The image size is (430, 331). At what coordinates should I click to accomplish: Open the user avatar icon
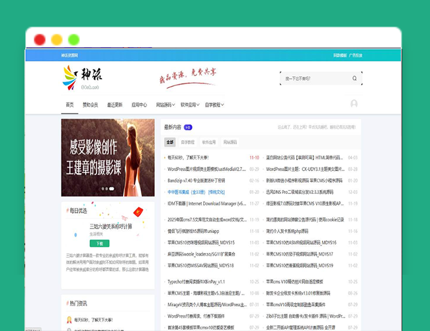click(x=354, y=103)
